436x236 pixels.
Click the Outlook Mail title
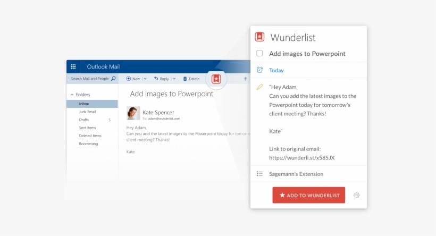tap(103, 67)
